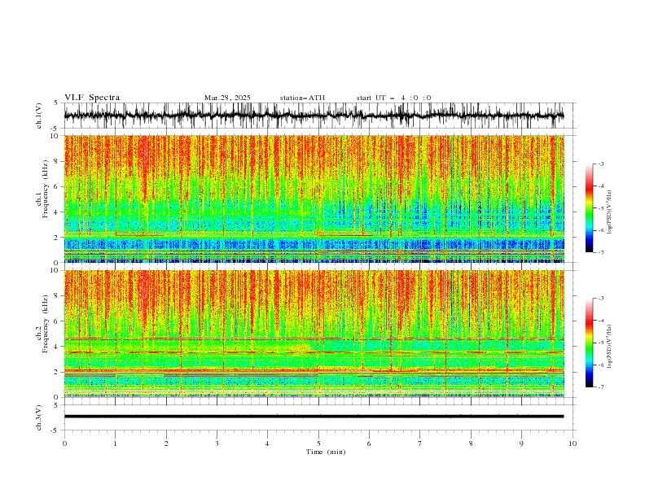645x498 pixels.
Task: Click the "ch.1(V)" waveform axis label
Action: [39, 116]
